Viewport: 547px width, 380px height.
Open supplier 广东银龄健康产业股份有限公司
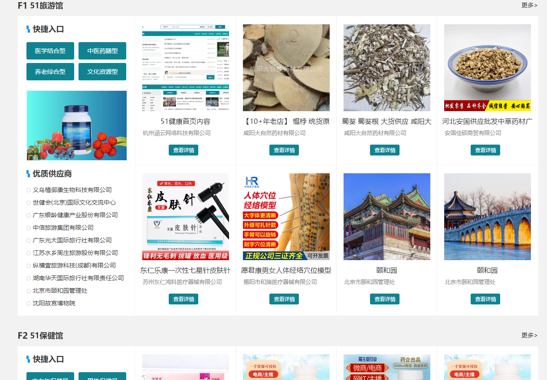point(75,215)
